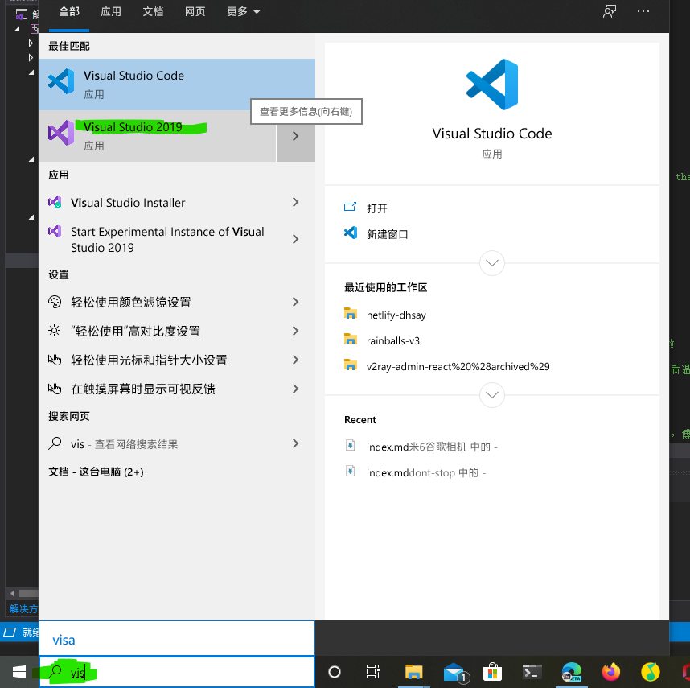Expand the vis web search result chevron

coord(296,443)
